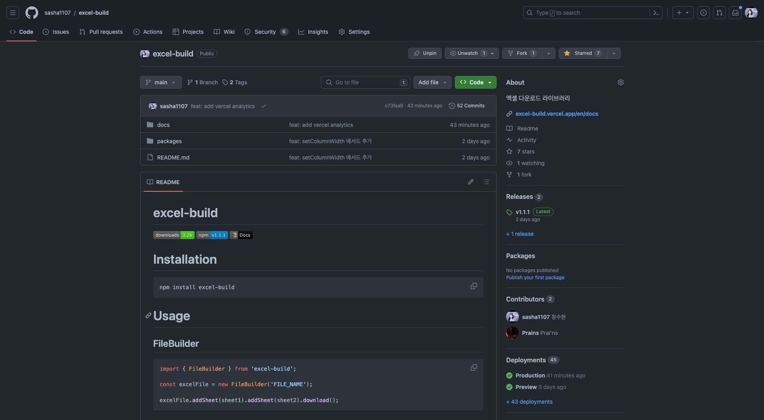Toggle the Starred button
The image size is (764, 420).
pyautogui.click(x=583, y=53)
